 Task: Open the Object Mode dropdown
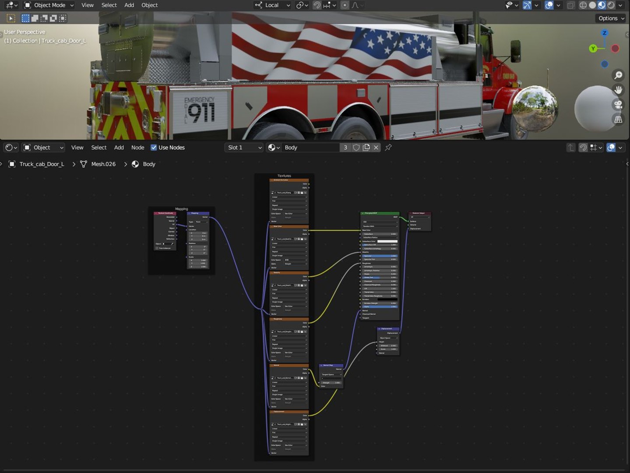point(49,5)
